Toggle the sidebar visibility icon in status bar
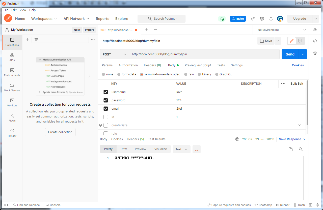The image size is (323, 210). [6, 205]
